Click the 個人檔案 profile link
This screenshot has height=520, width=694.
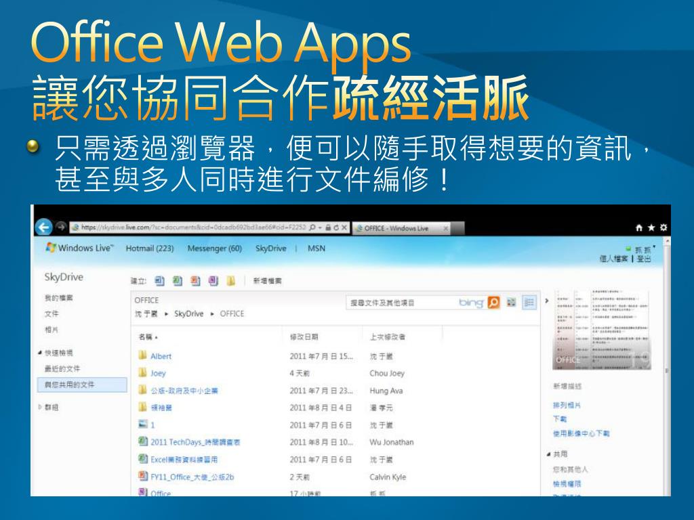pos(614,259)
